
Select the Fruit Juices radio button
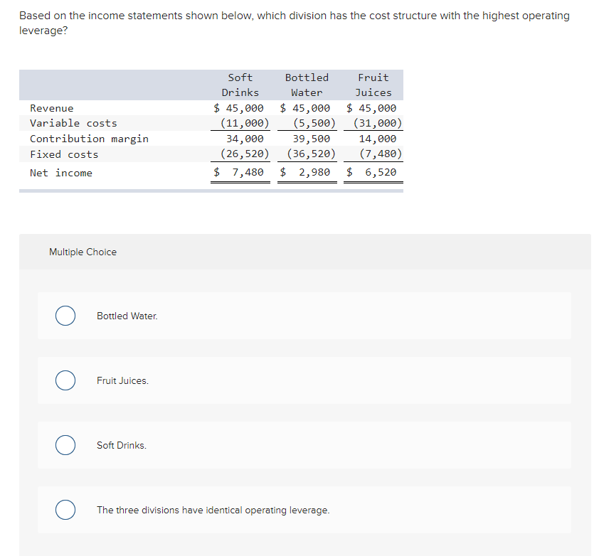(65, 380)
